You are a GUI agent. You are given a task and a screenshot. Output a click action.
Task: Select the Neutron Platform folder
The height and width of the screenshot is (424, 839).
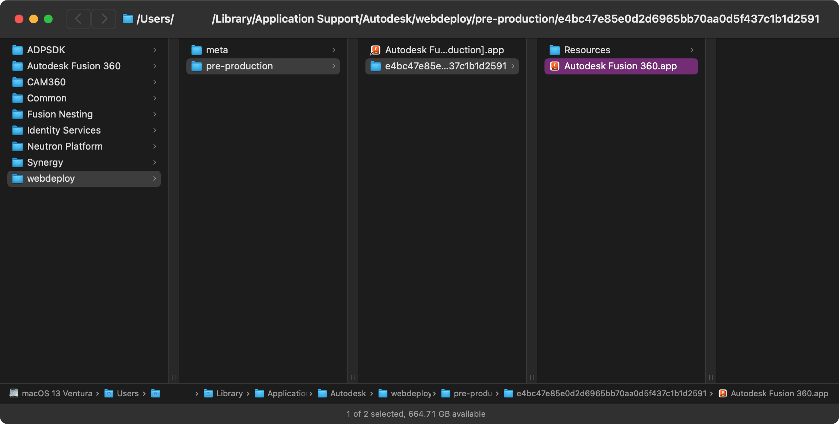pyautogui.click(x=65, y=146)
